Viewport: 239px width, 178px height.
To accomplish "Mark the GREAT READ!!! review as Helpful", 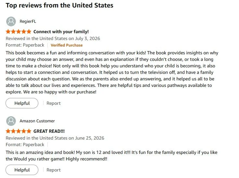I will click(22, 170).
